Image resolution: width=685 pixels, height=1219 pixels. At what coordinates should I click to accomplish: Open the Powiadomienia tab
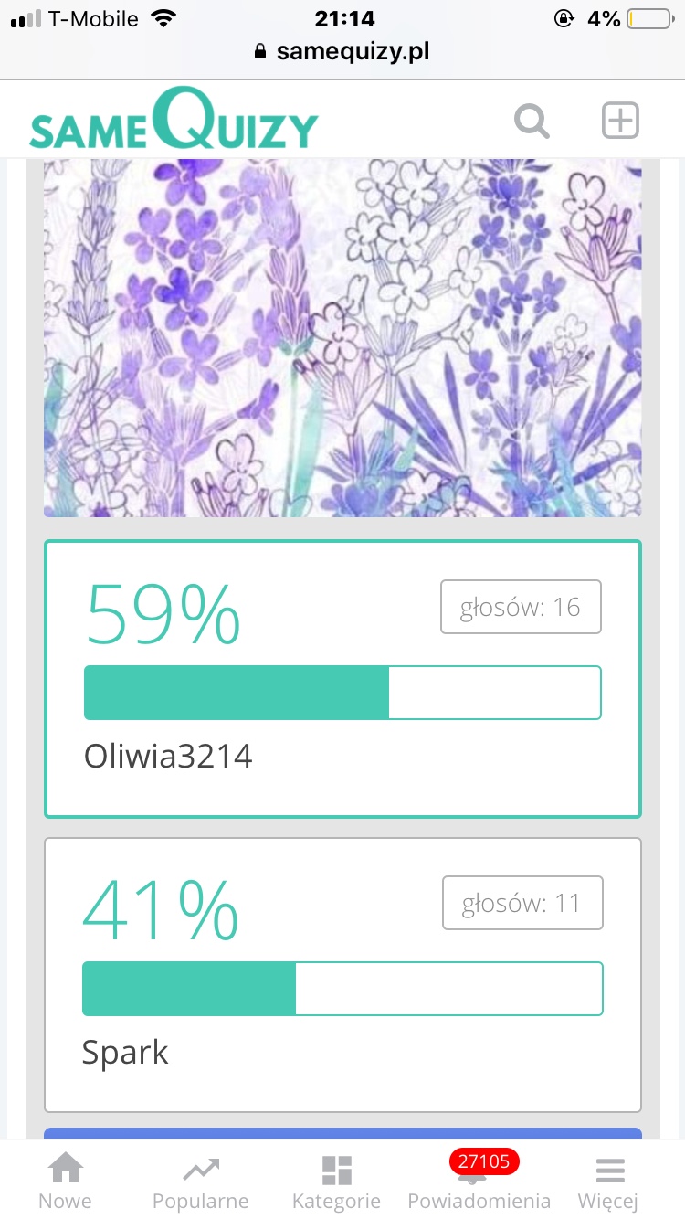[479, 1200]
